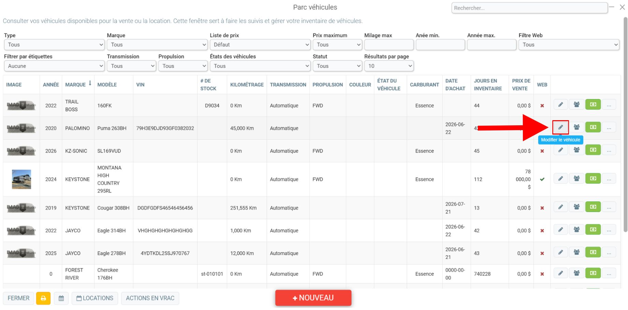Focus the Année max. input field
Screen dimensions: 628x310
click(x=492, y=45)
